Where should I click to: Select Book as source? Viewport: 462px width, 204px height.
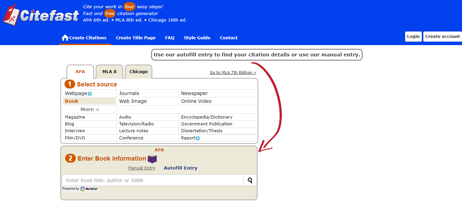pos(72,101)
